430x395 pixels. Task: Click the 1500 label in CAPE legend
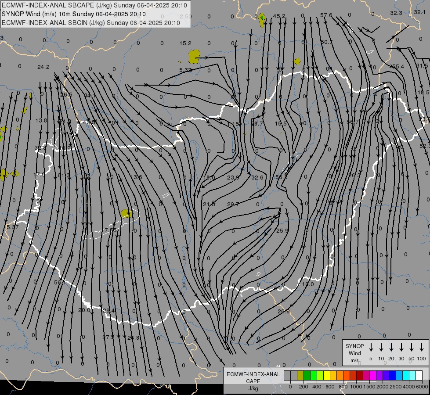pyautogui.click(x=369, y=387)
